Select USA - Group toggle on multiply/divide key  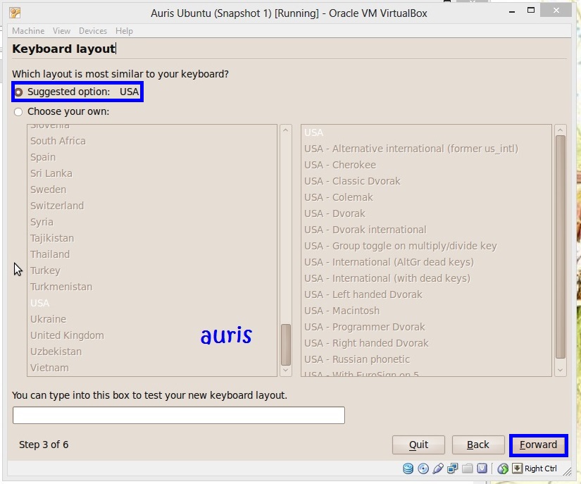[x=426, y=246]
